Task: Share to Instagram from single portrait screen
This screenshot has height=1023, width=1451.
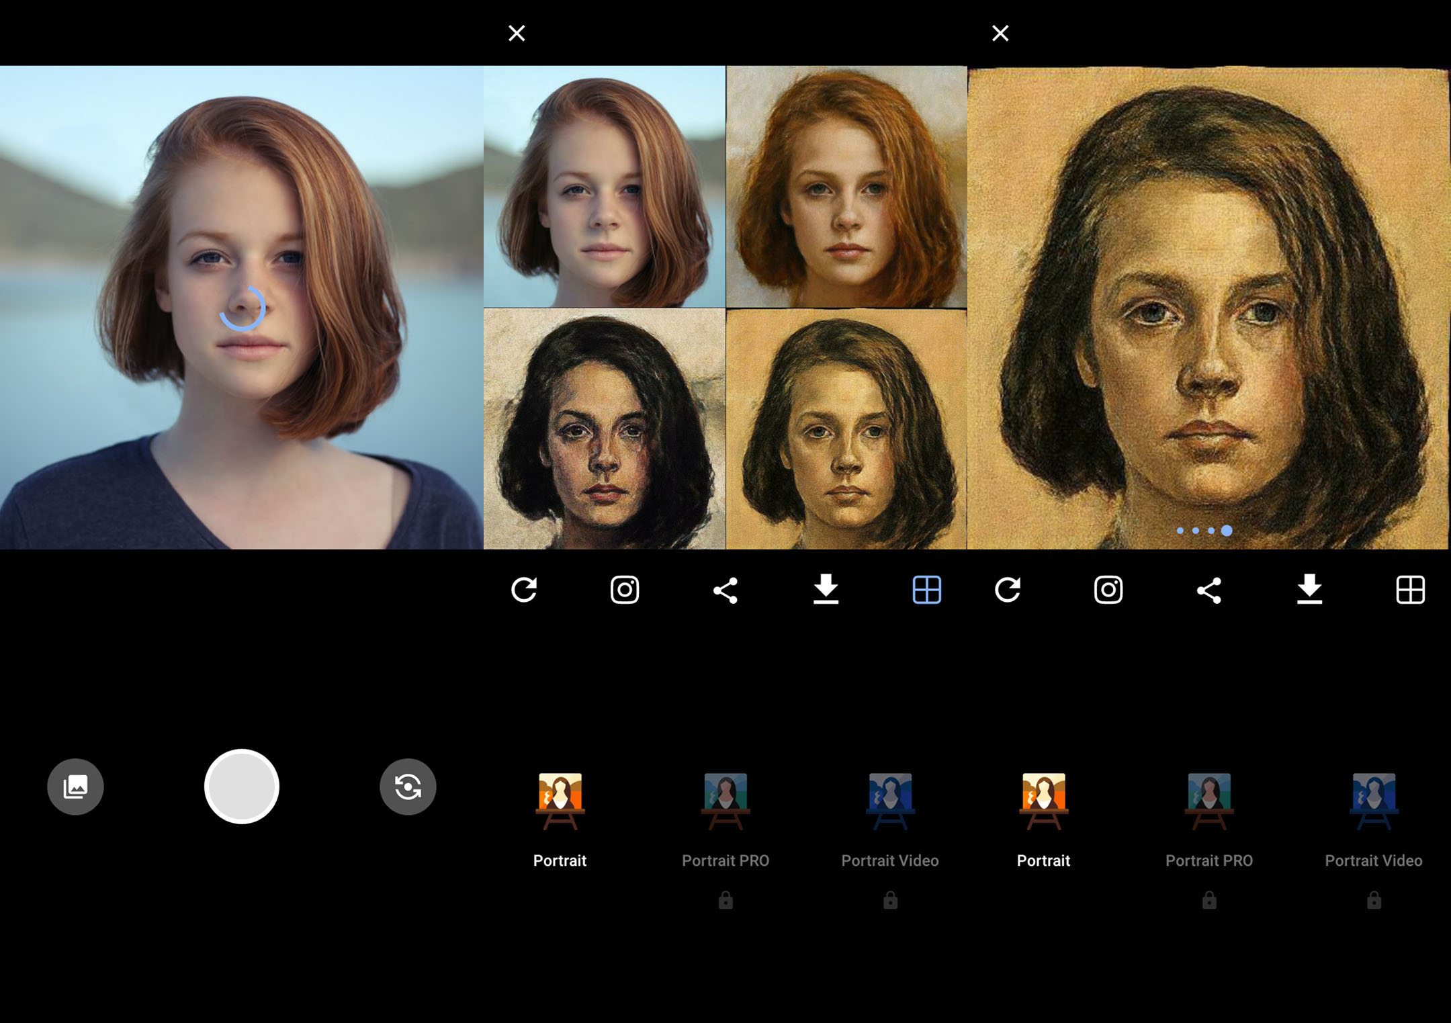Action: coord(1108,590)
